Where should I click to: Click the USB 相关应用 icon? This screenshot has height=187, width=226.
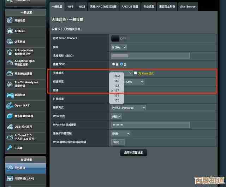tap(10, 126)
